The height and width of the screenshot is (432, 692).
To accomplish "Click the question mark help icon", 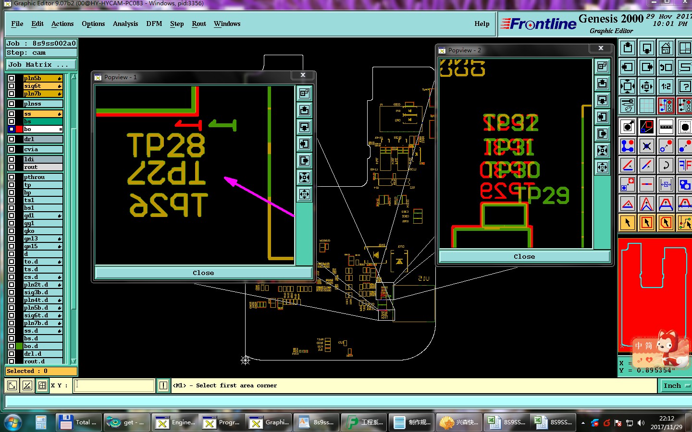I will coord(684,86).
